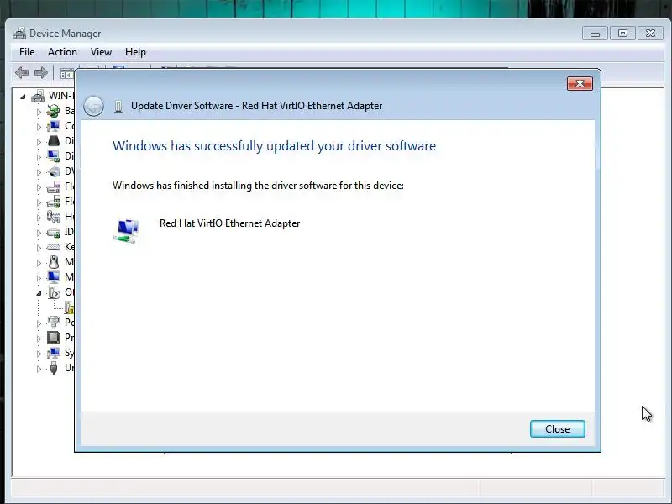This screenshot has width=672, height=504.
Task: Click the Back arrow in Device Manager toolbar
Action: pyautogui.click(x=22, y=73)
